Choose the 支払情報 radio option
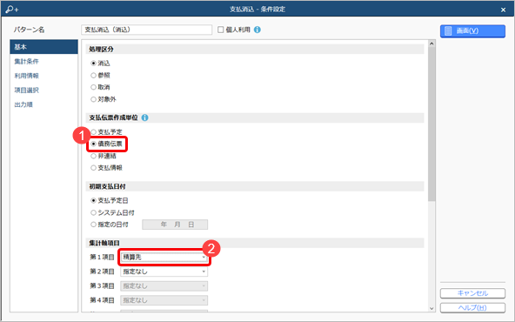Image resolution: width=515 pixels, height=322 pixels. [x=93, y=168]
